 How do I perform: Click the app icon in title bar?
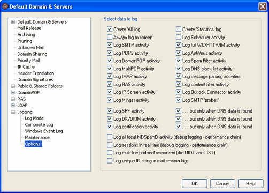click(x=5, y=6)
